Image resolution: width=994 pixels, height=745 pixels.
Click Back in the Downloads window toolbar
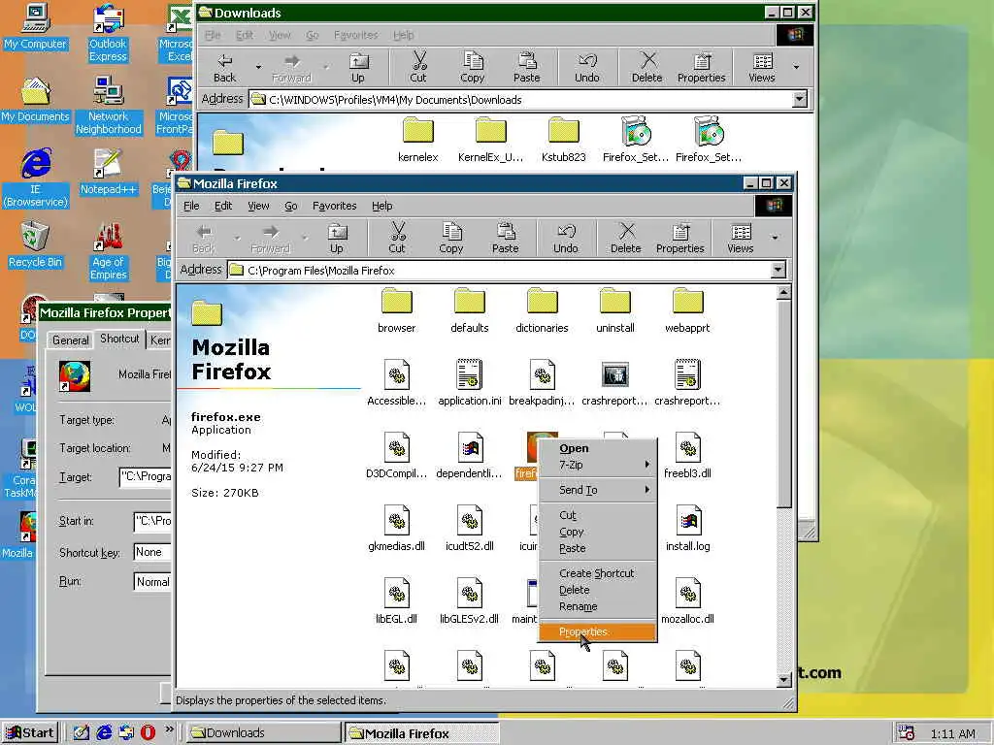point(224,67)
